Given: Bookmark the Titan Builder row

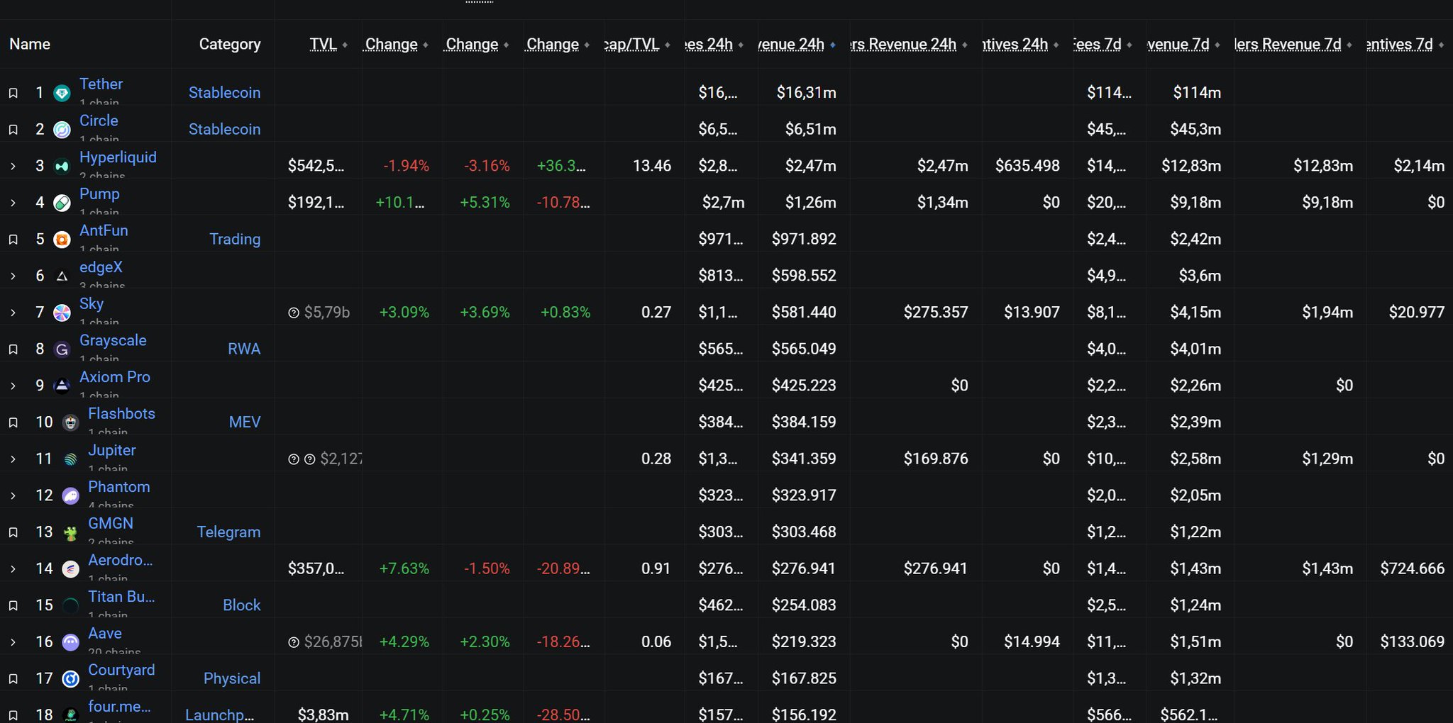Looking at the screenshot, I should pyautogui.click(x=13, y=605).
